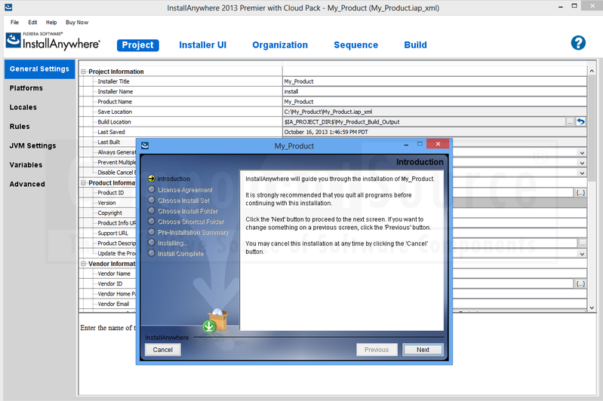Select the Copyright row label

tap(109, 213)
